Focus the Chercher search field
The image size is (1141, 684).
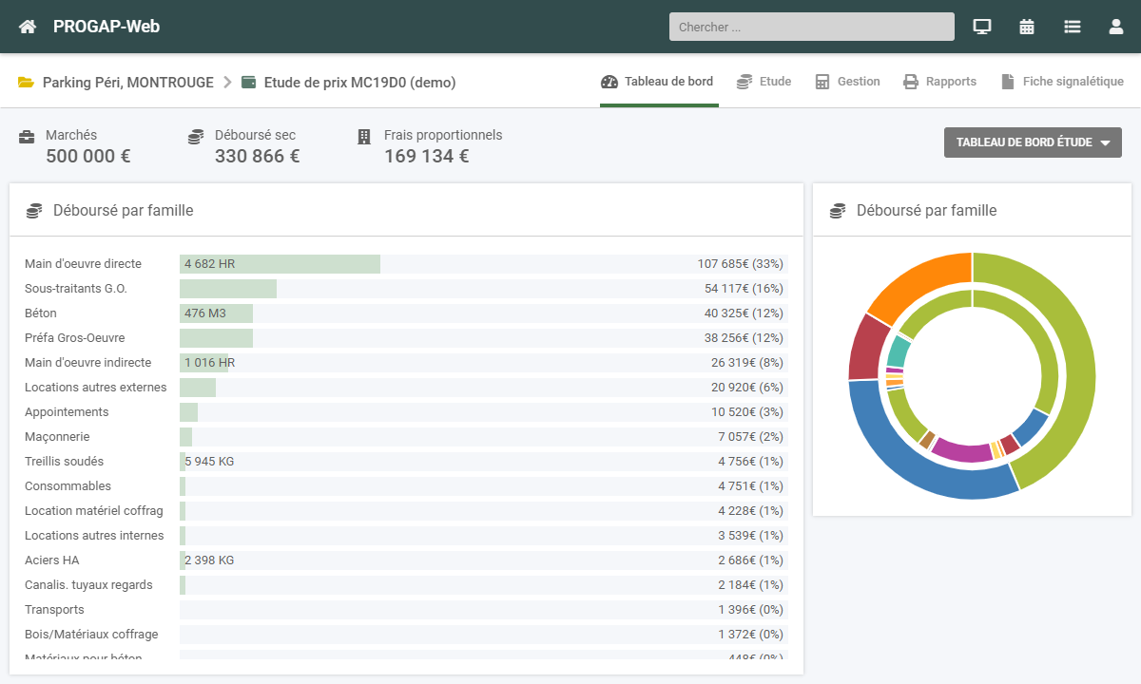(x=811, y=27)
